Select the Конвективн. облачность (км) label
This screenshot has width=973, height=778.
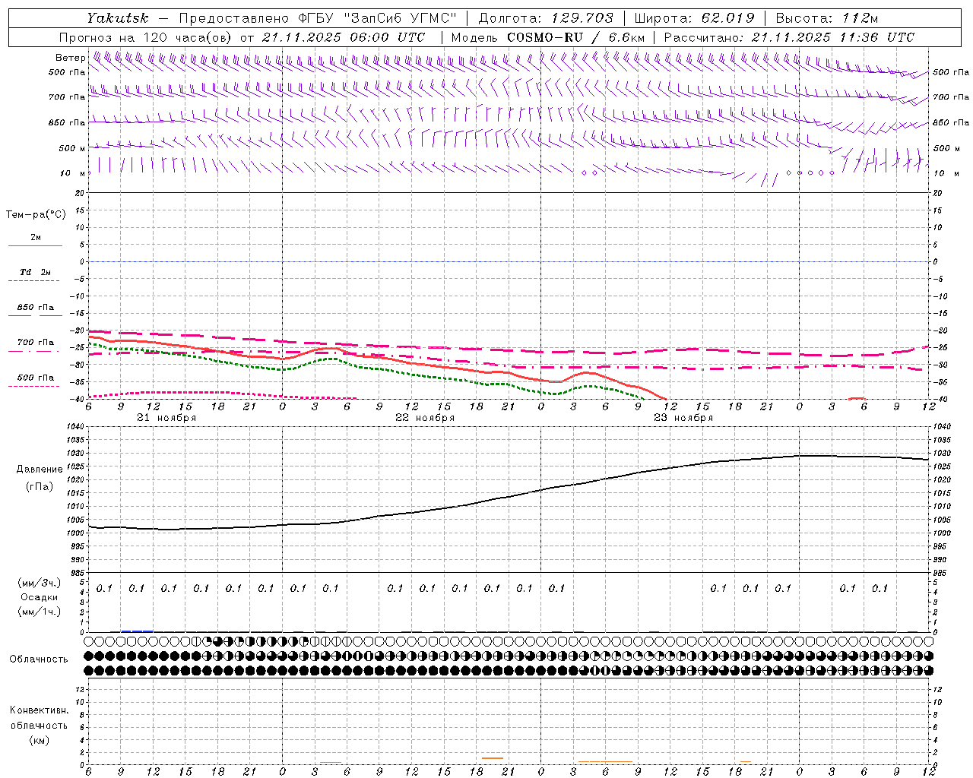39,725
